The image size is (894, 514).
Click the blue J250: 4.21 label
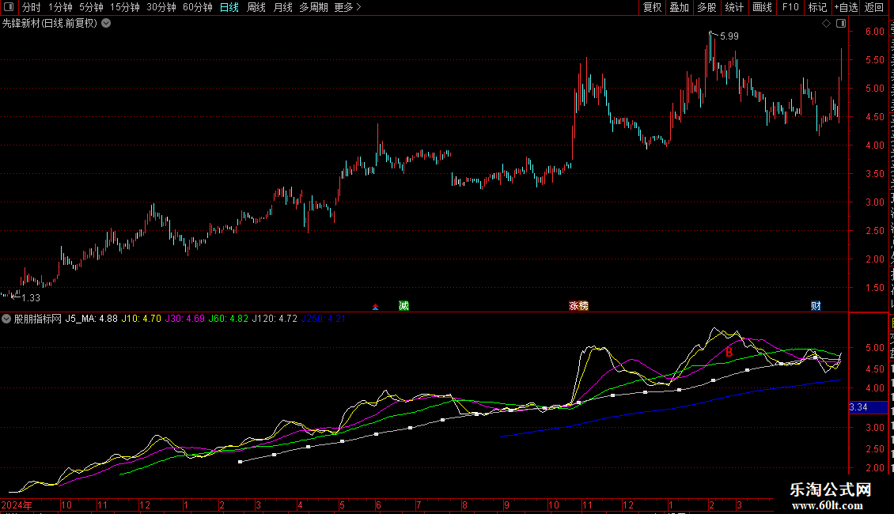pos(324,319)
